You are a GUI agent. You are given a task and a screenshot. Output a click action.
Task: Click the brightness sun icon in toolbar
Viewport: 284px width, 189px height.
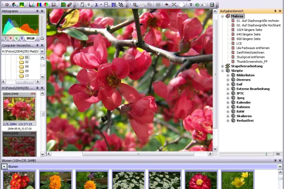[7, 5]
